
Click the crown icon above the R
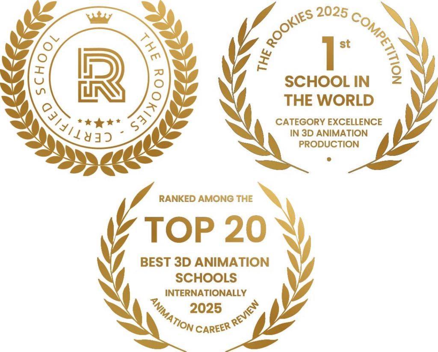[x=99, y=18]
